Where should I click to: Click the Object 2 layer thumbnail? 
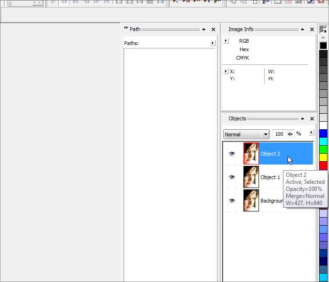pos(251,154)
